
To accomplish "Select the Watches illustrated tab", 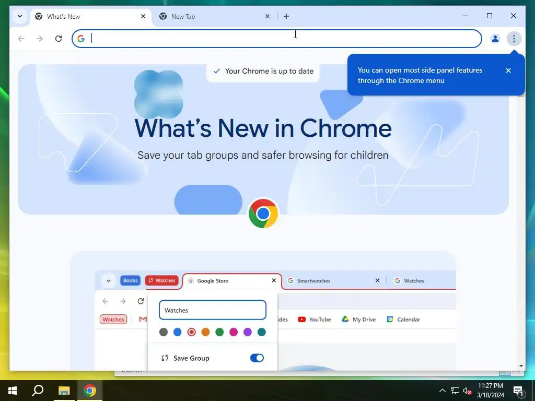I will tap(423, 280).
